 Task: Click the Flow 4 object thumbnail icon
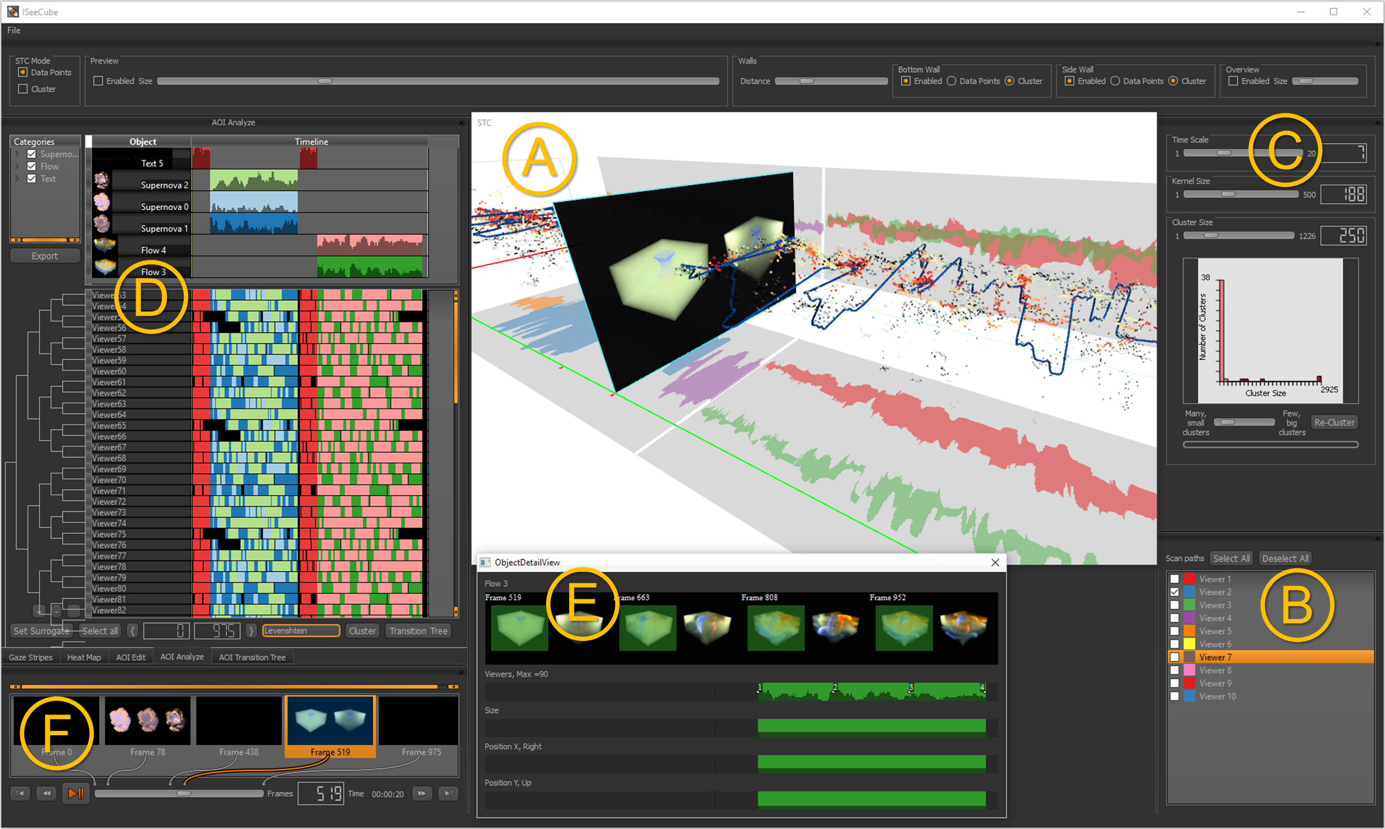tap(104, 245)
